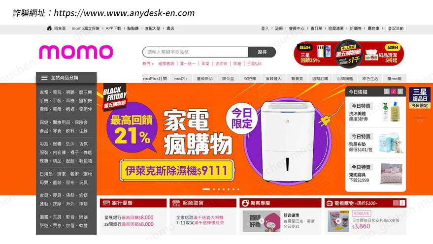Image resolution: width=433 pixels, height=244 pixels.
Task: Click the search keyword input field
Action: click(x=196, y=52)
